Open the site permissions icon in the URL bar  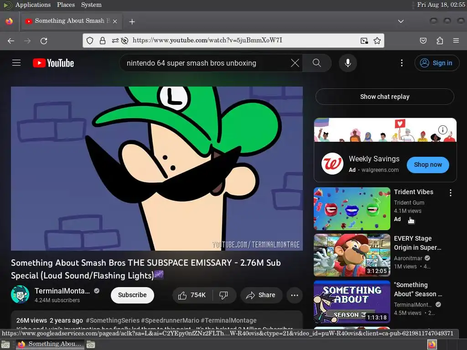click(x=115, y=41)
